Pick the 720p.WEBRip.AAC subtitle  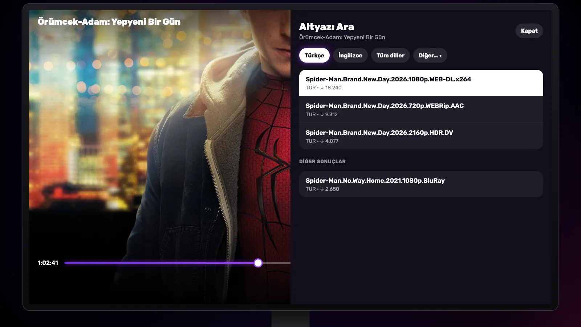(x=421, y=110)
